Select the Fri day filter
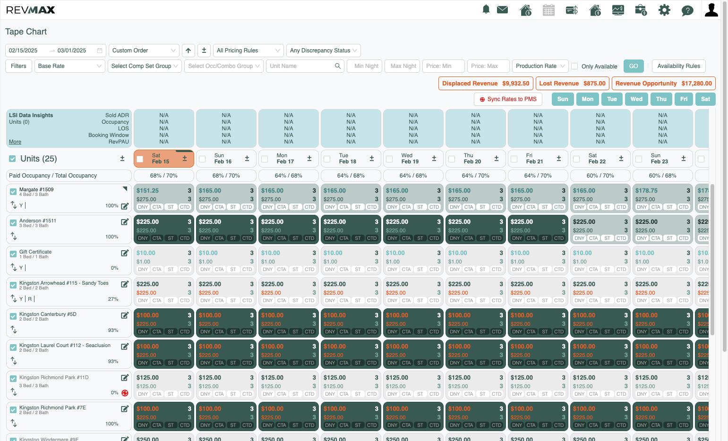Viewport: 728px width, 441px height. (x=684, y=99)
